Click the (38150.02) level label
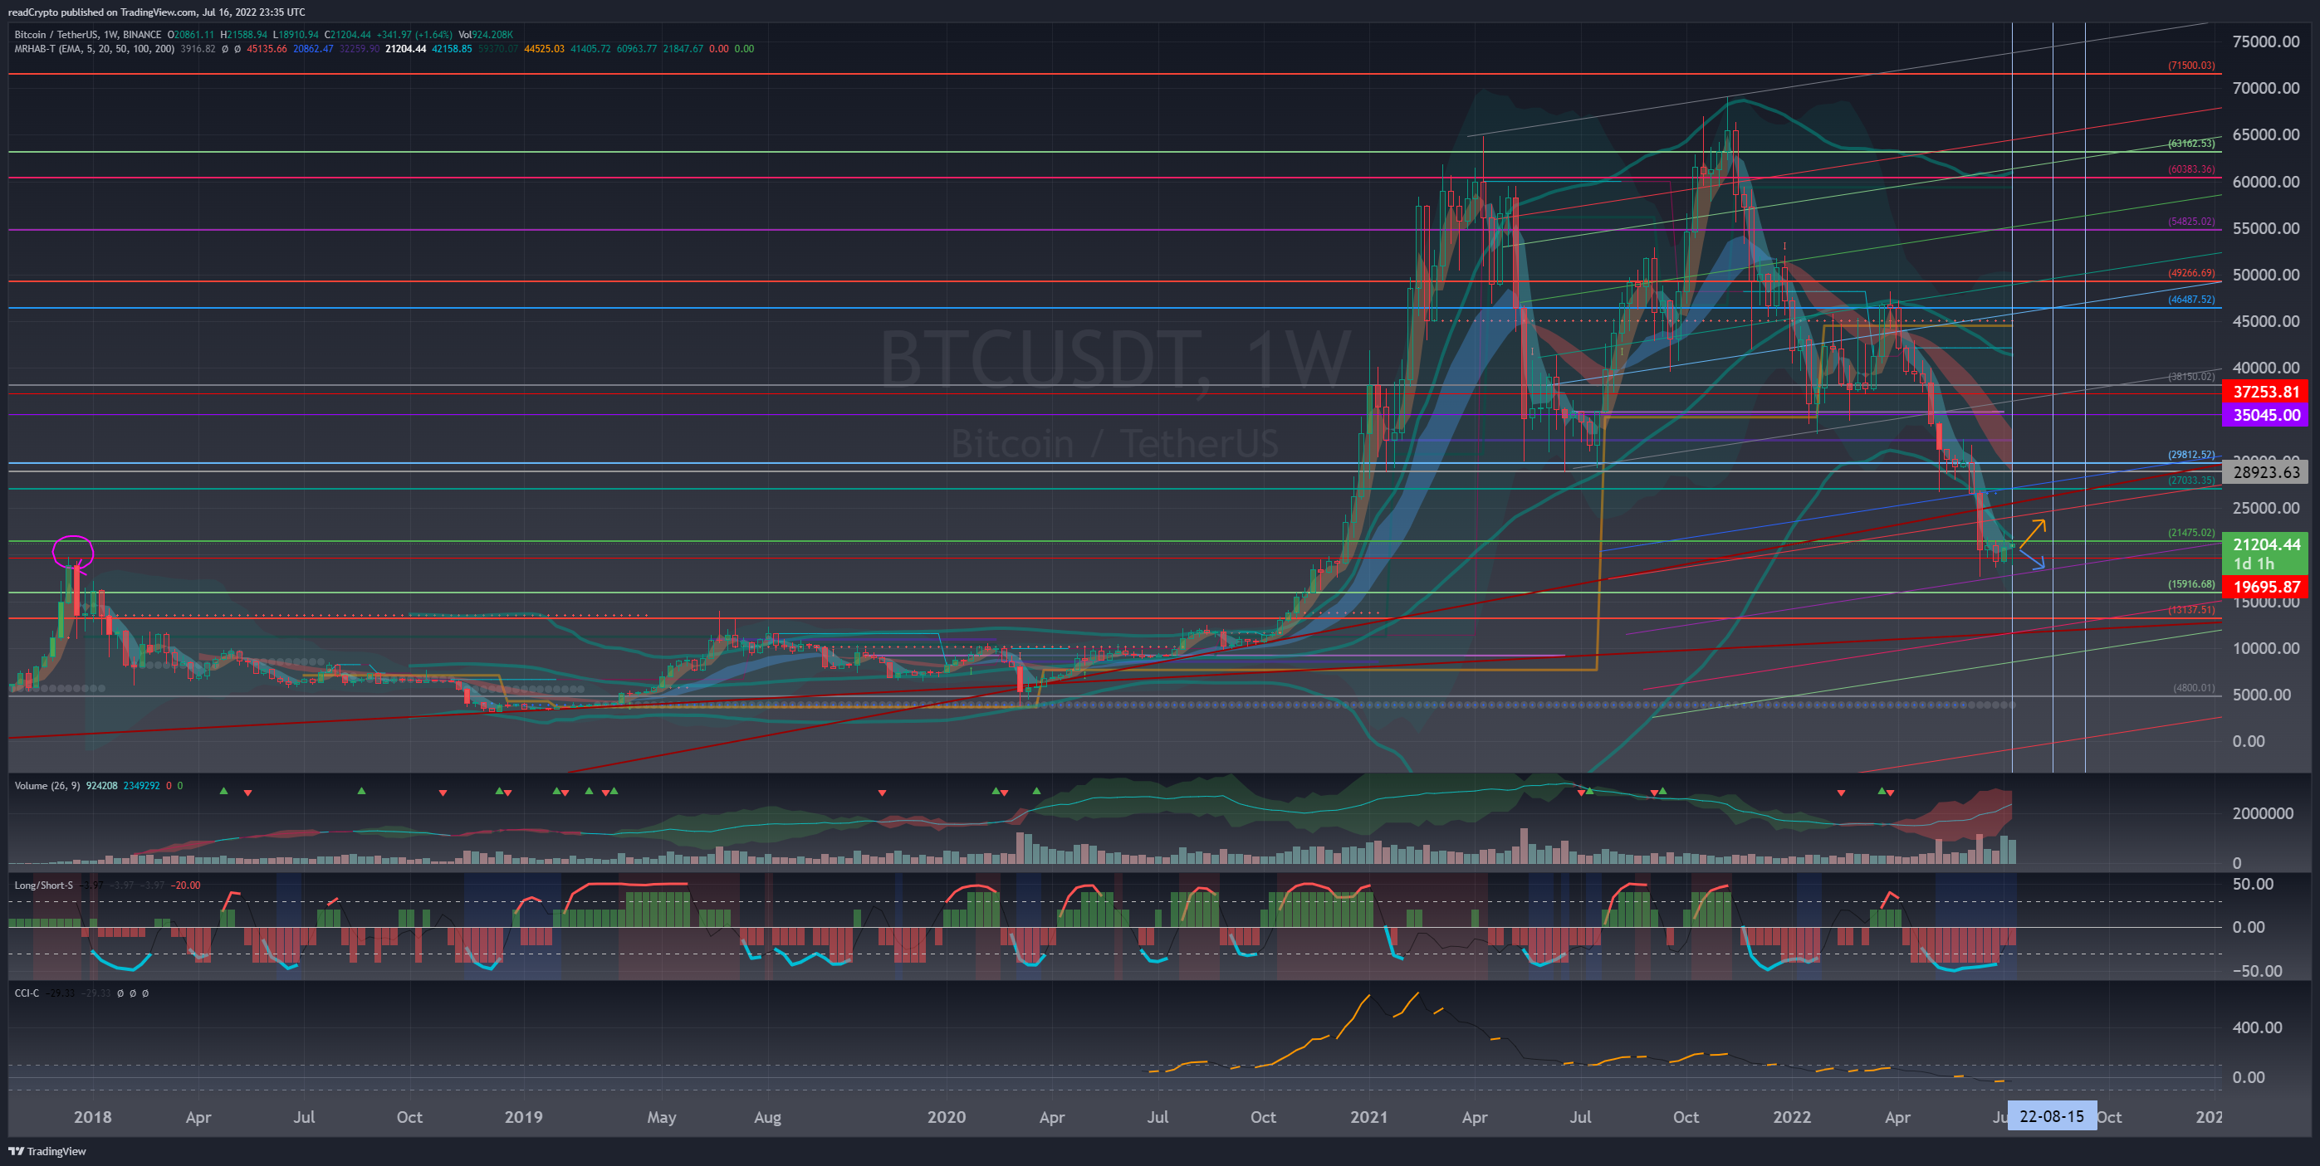2320x1166 pixels. point(2191,377)
